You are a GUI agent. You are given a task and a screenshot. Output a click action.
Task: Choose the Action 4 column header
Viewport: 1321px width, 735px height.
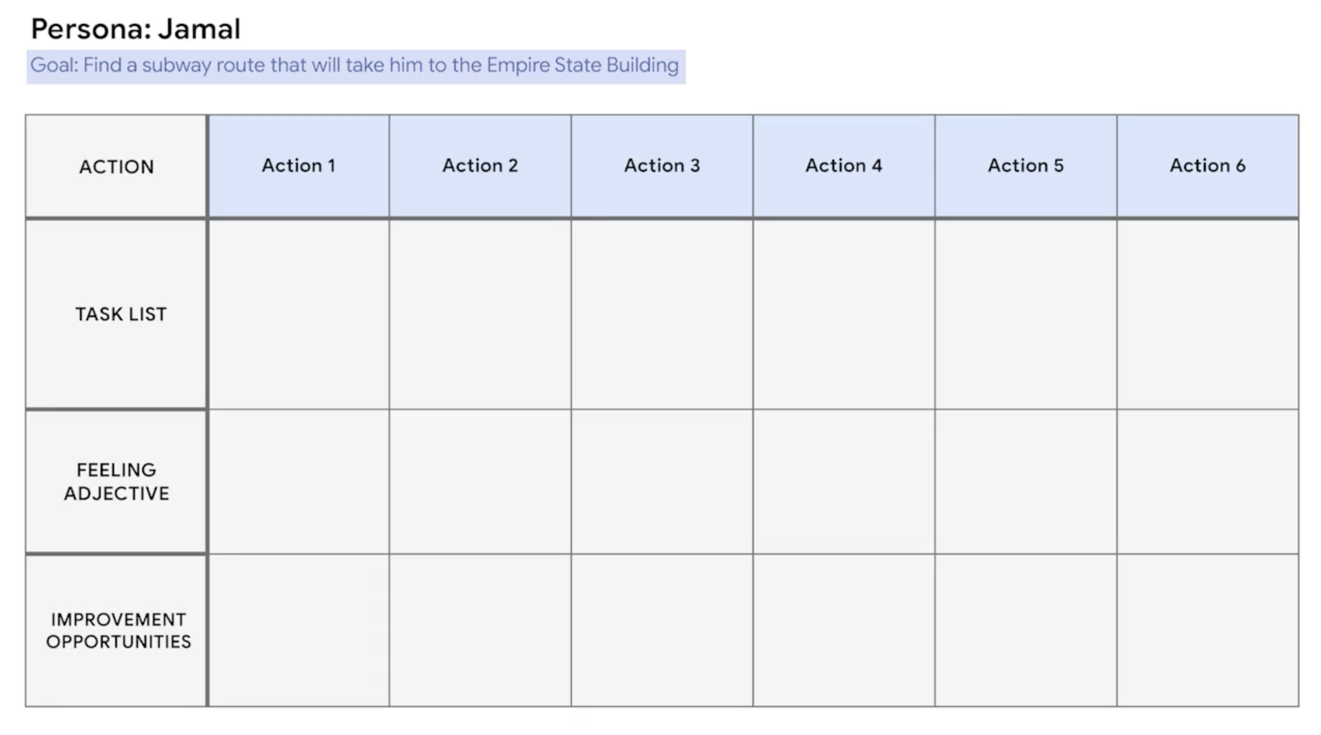[844, 165]
